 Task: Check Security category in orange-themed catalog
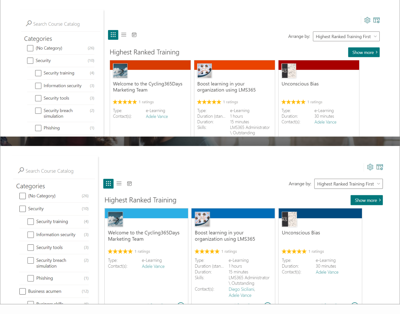30,61
